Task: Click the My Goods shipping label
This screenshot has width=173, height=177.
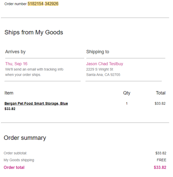Action: 19,160
